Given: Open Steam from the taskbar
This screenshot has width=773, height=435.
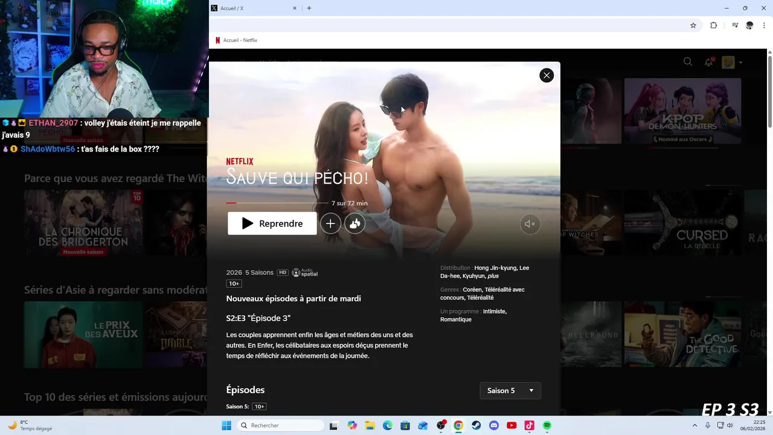Looking at the screenshot, I should coord(476,425).
